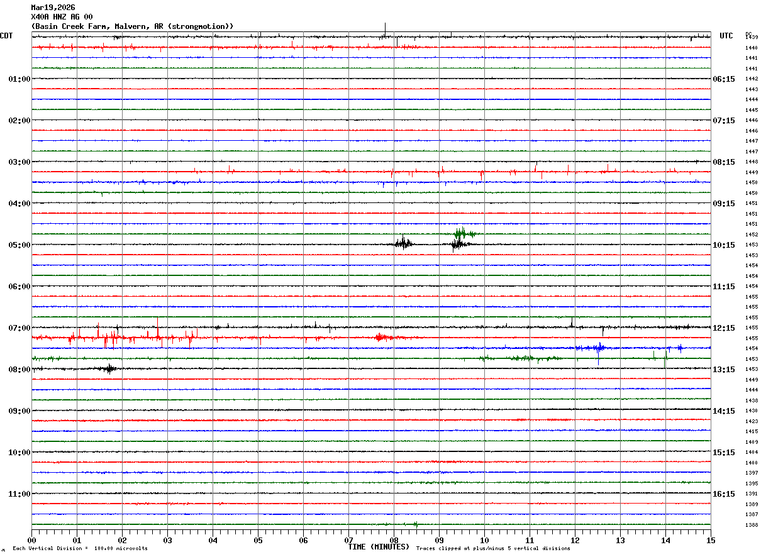Image resolution: width=761 pixels, height=557 pixels.
Task: Click the 01:00 CDT time label
Action: tap(19, 79)
